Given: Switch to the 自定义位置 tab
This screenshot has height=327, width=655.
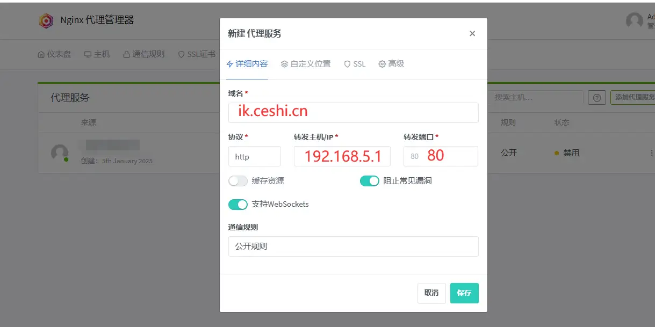Looking at the screenshot, I should point(305,63).
